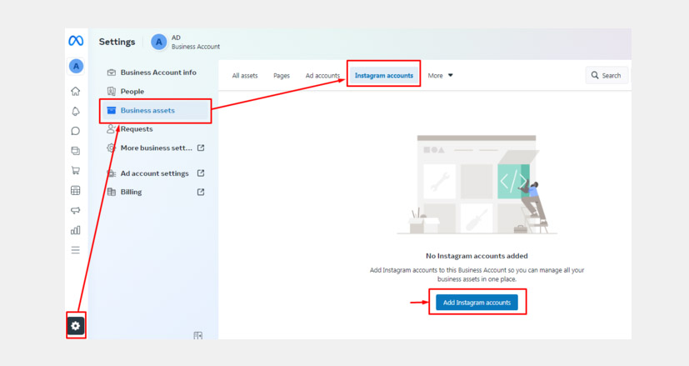The width and height of the screenshot is (689, 366).
Task: Expand the More dropdown tab
Action: tap(440, 76)
